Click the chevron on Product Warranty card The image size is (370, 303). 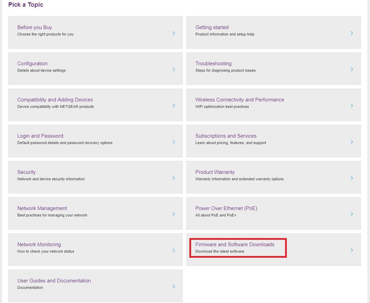click(351, 178)
